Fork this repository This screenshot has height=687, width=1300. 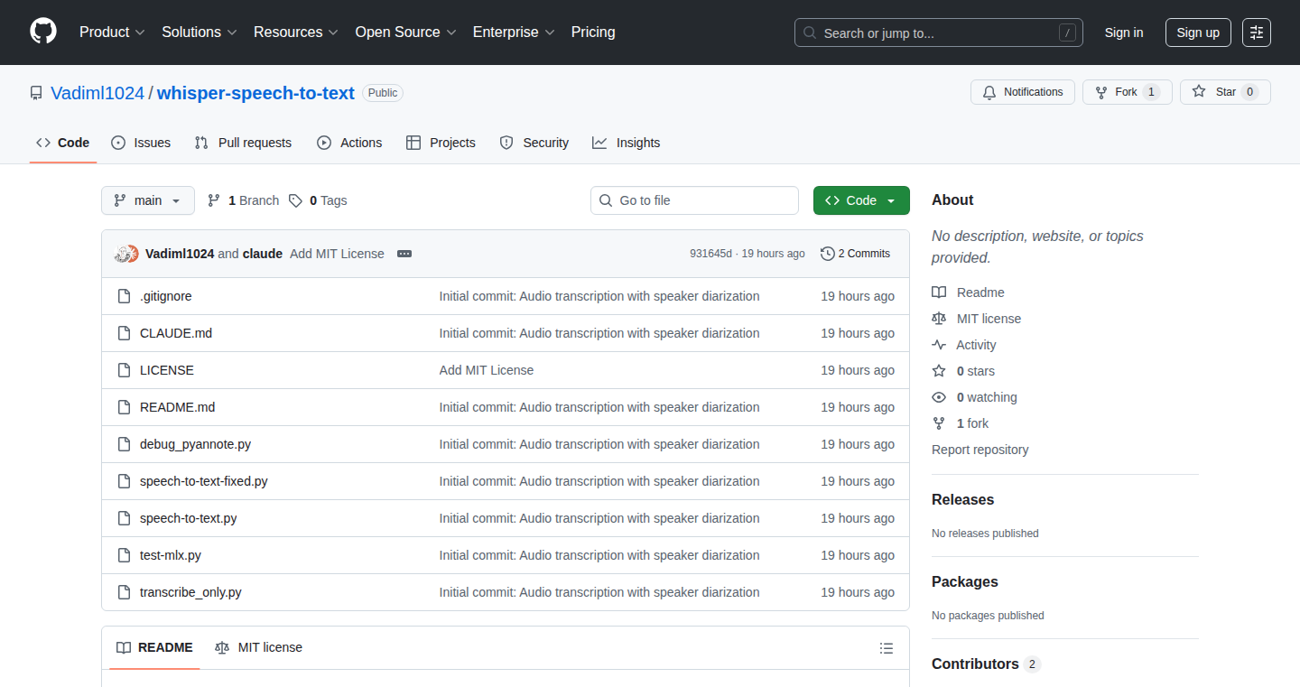pyautogui.click(x=1127, y=92)
